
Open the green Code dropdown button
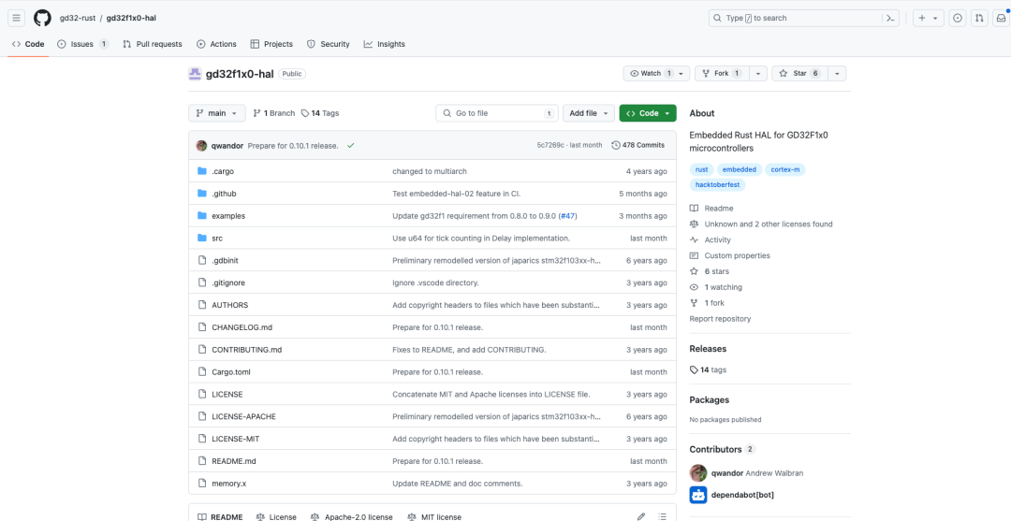648,112
